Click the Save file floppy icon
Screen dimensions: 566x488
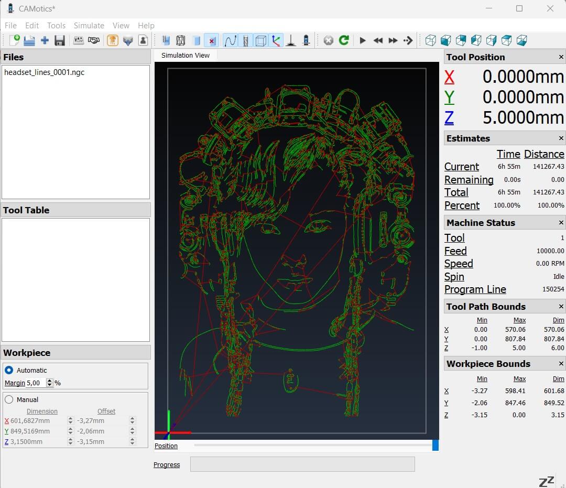tap(60, 40)
